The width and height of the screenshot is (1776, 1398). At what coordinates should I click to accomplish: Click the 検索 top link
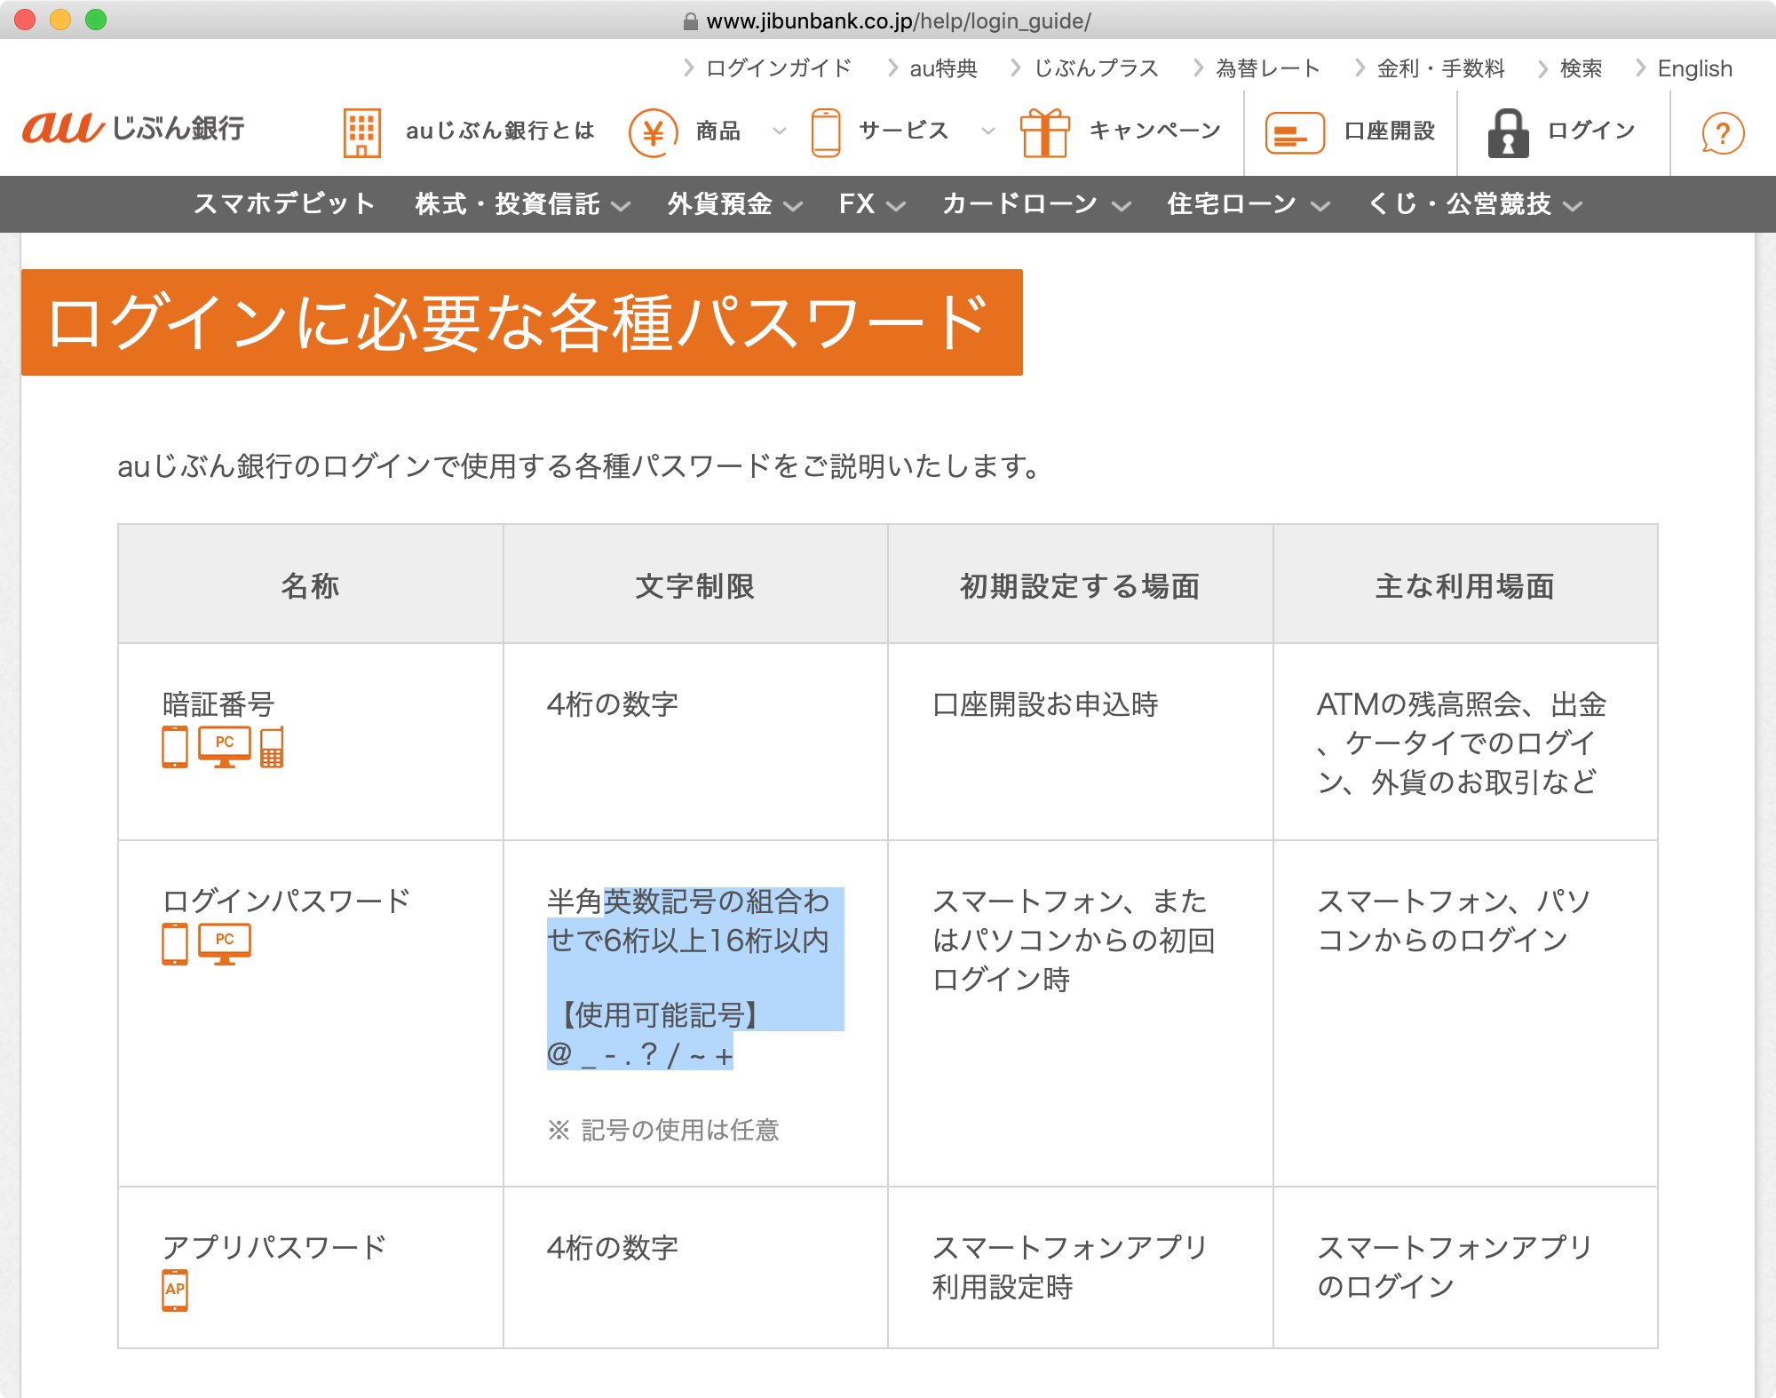tap(1582, 68)
